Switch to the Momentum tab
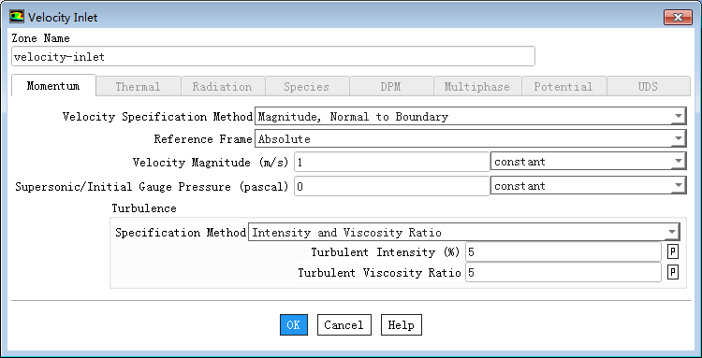 coord(53,85)
